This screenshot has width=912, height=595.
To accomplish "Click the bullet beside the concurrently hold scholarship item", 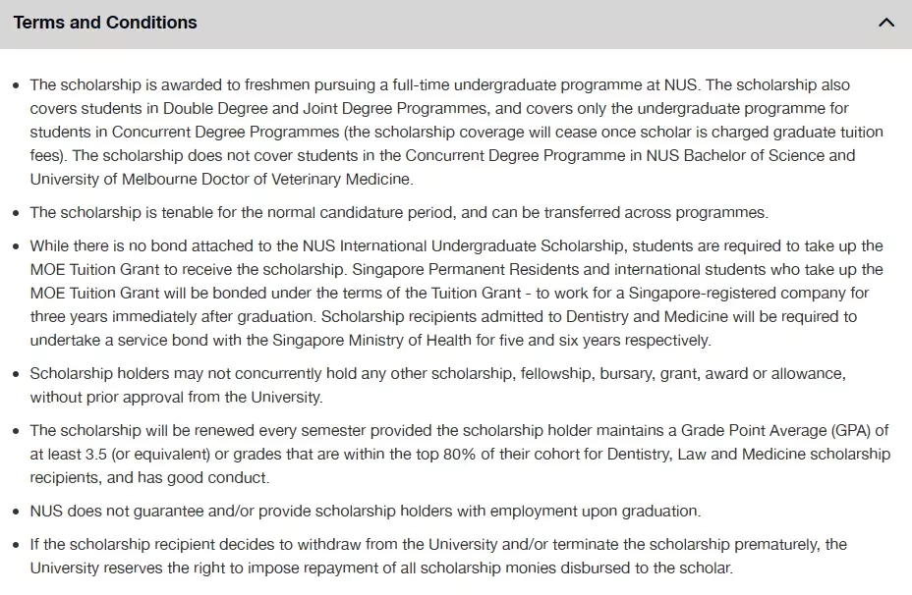I will [x=17, y=374].
